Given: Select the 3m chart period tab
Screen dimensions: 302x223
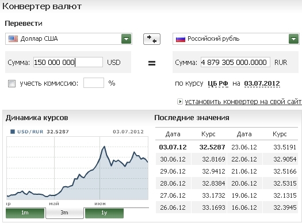Looking at the screenshot, I should coord(64,213).
